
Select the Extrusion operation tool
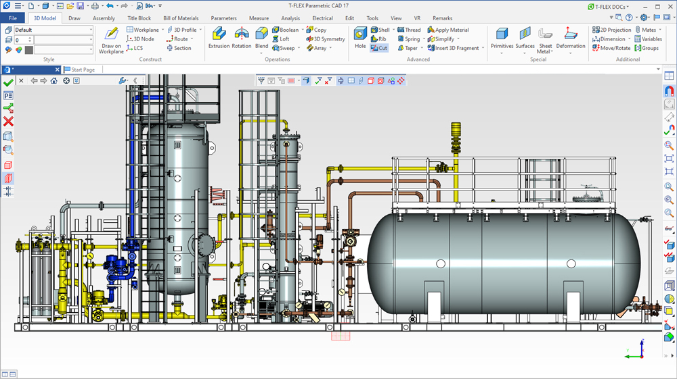tap(219, 38)
